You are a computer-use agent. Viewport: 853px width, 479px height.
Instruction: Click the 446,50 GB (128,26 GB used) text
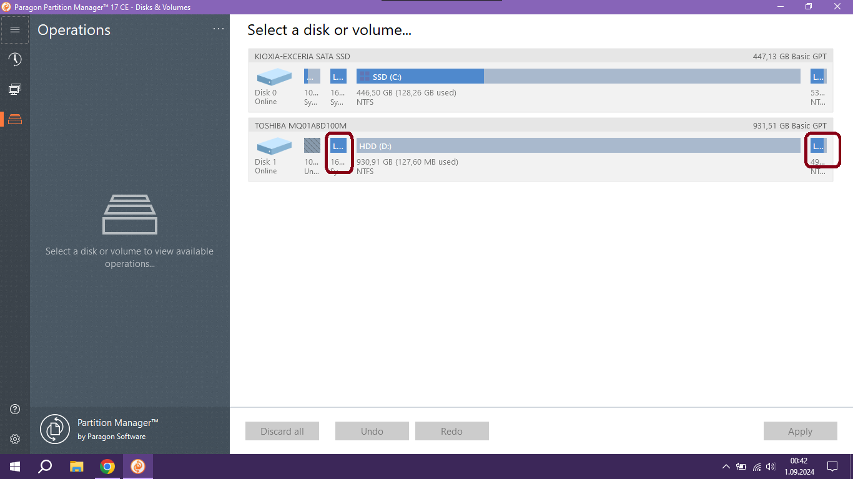(x=407, y=93)
